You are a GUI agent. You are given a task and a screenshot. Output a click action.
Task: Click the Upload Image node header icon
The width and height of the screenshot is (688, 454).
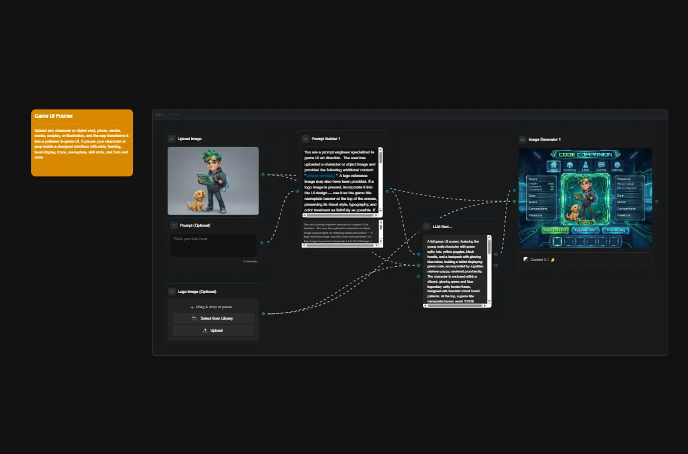click(171, 138)
